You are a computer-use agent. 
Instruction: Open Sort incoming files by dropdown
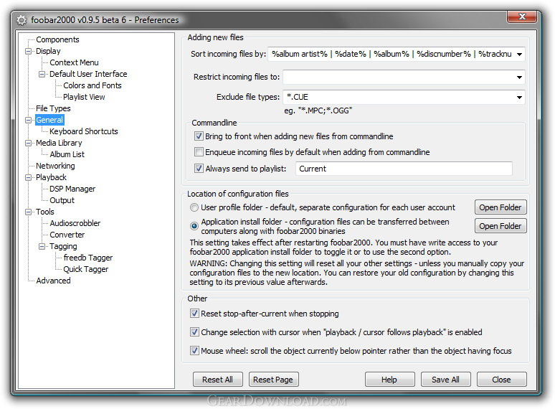(x=519, y=55)
